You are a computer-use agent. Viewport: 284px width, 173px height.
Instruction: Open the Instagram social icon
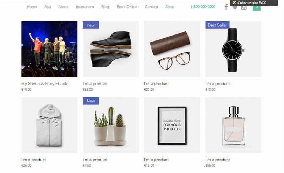coord(244,7)
